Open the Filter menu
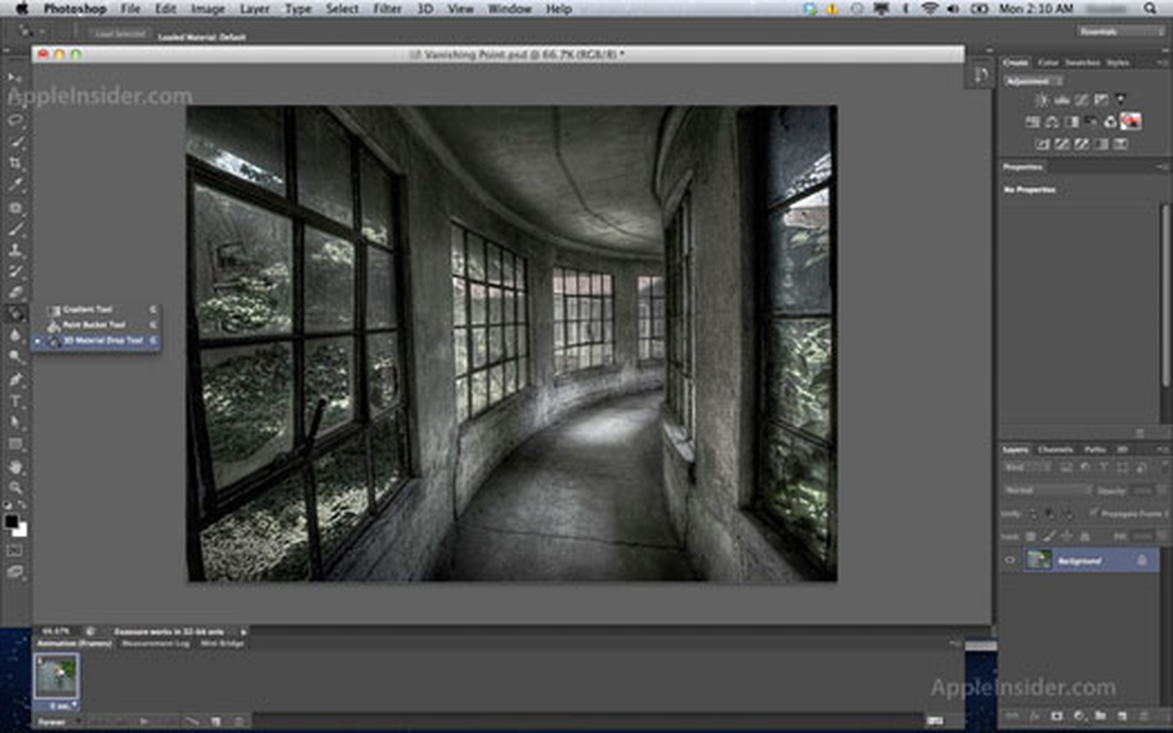The width and height of the screenshot is (1173, 733). pos(387,9)
